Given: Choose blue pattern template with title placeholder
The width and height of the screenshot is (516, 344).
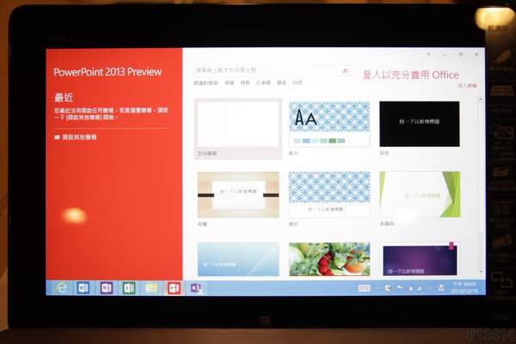Looking at the screenshot, I should 329,194.
